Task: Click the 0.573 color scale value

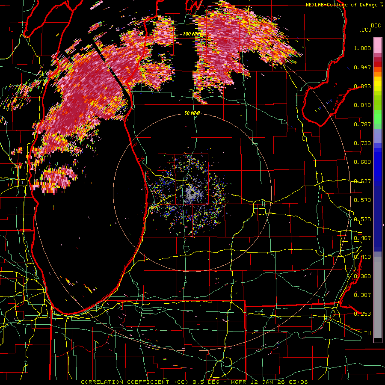Action: point(362,200)
